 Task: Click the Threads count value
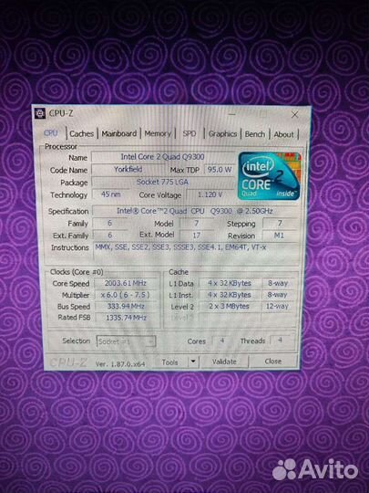coord(281,341)
